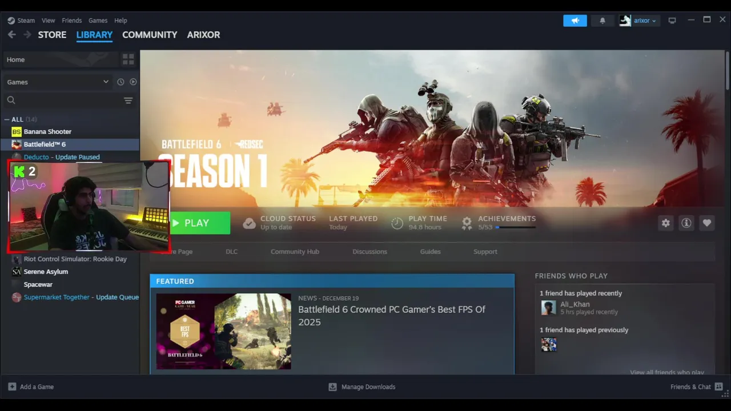This screenshot has height=411, width=731.
Task: Go back with the left arrow
Action: pyautogui.click(x=12, y=35)
